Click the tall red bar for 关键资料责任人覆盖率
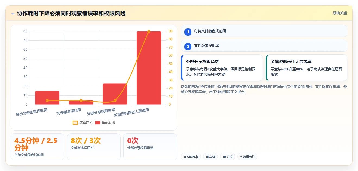The image size is (358, 171). 149,68
